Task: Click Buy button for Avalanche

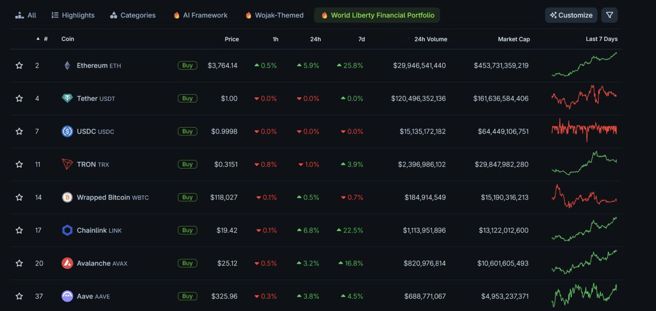Action: (x=188, y=263)
